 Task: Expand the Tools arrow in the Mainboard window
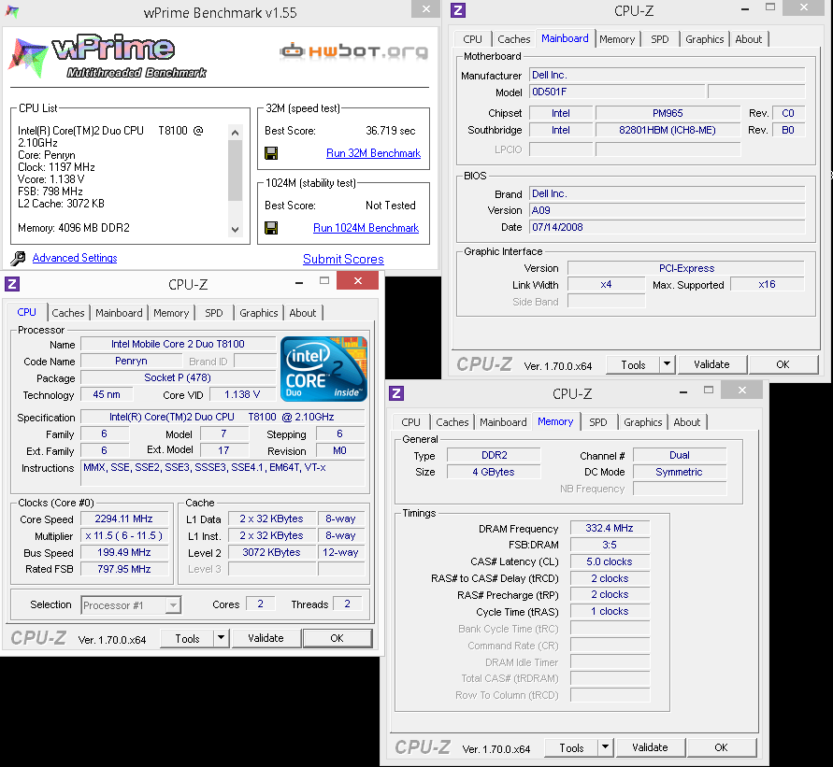[667, 364]
